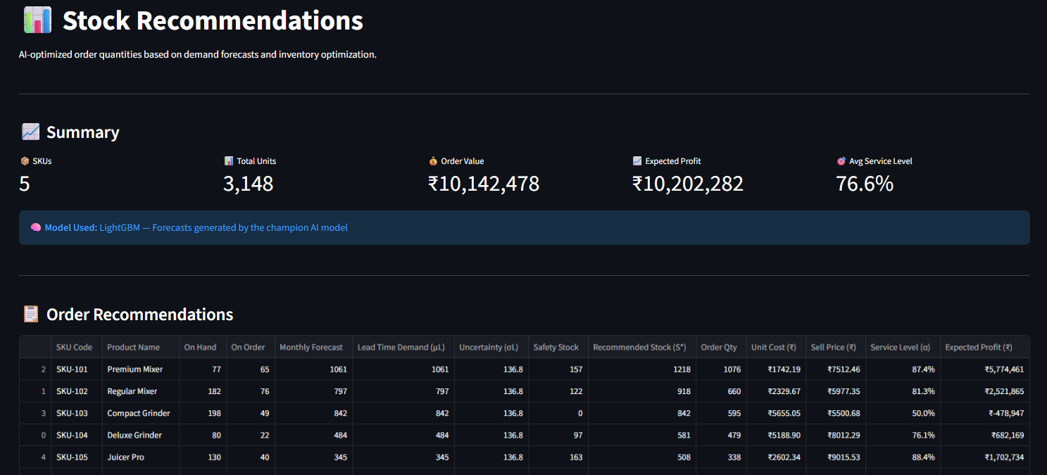Click the Juicer Pro expected profit ₹1,702,734 cell

(984, 457)
